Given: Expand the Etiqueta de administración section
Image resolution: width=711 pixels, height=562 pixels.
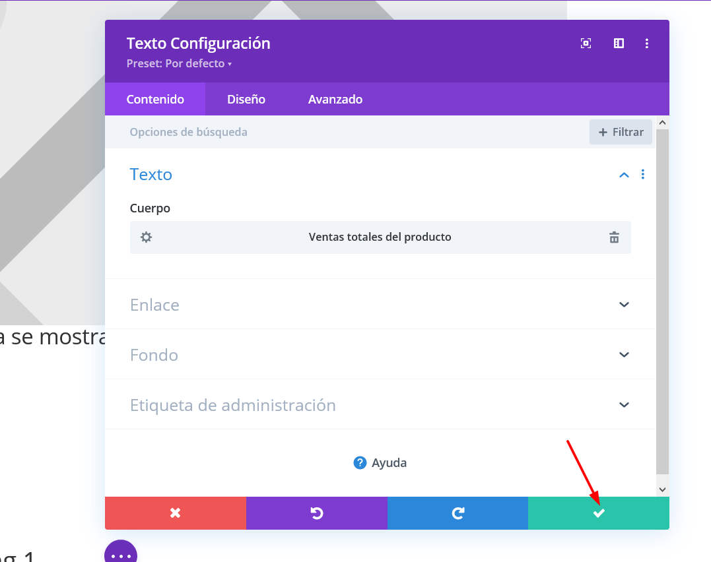Looking at the screenshot, I should coord(380,405).
